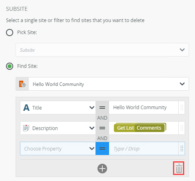The width and height of the screenshot is (195, 181).
Task: Open the Subsite dropdown
Action: pyautogui.click(x=102, y=50)
